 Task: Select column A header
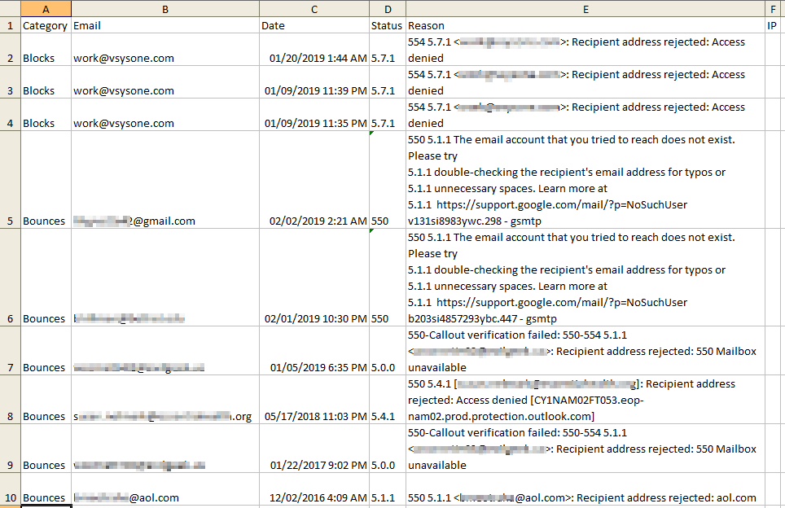click(45, 9)
